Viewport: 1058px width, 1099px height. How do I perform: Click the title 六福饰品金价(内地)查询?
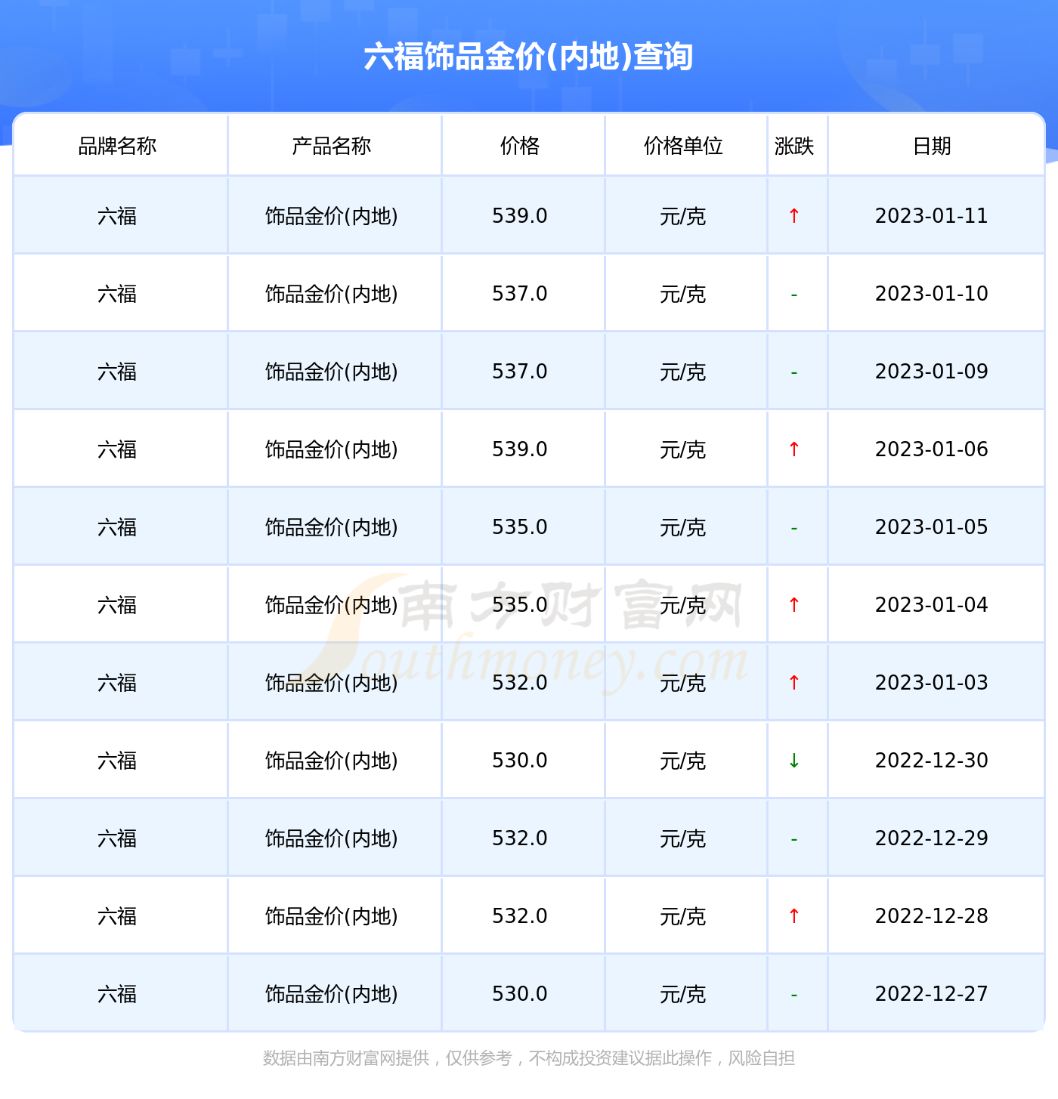(529, 57)
